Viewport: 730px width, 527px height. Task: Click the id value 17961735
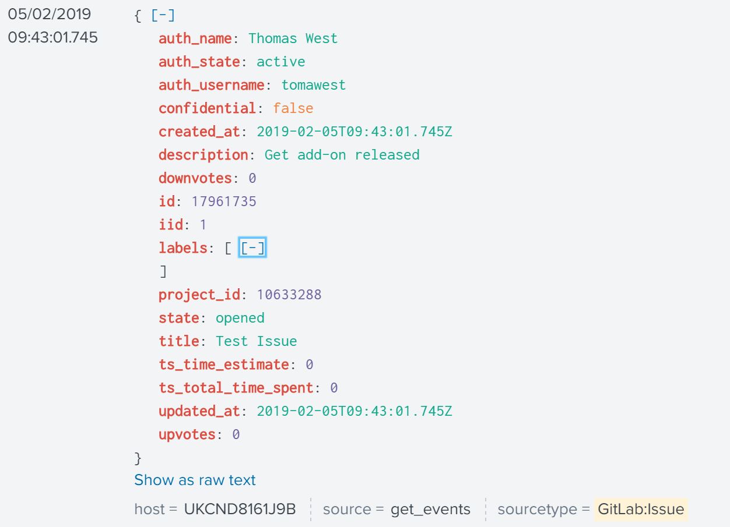pos(223,201)
